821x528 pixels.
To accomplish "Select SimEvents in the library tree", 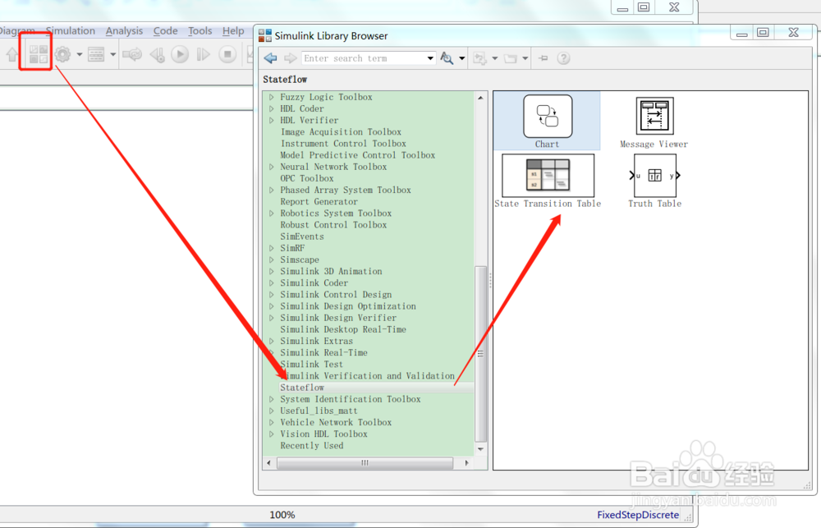I will tap(302, 236).
